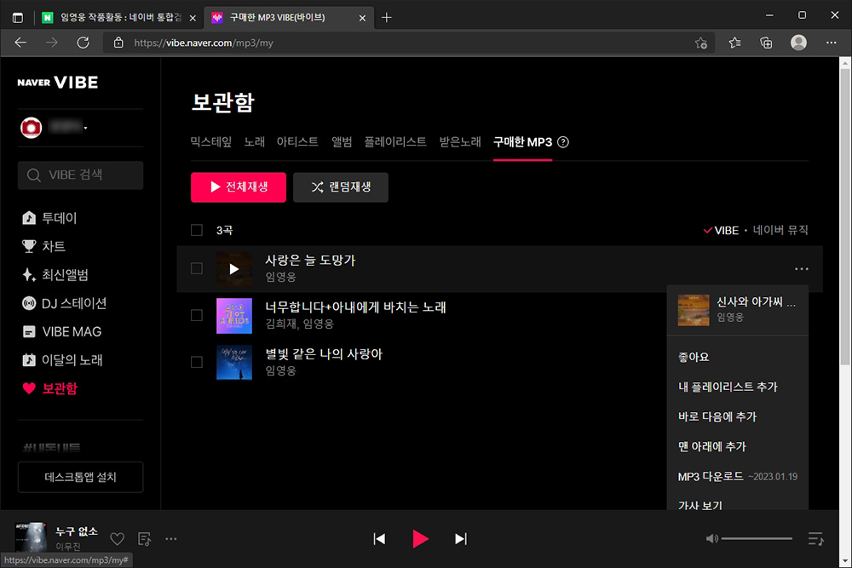
Task: Click 랜덤재생 shuffle button
Action: click(x=341, y=187)
